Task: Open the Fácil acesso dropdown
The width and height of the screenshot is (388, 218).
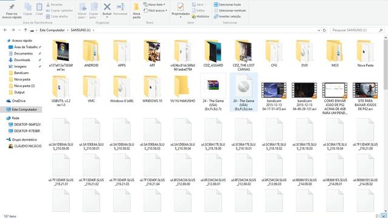Action: [155, 11]
